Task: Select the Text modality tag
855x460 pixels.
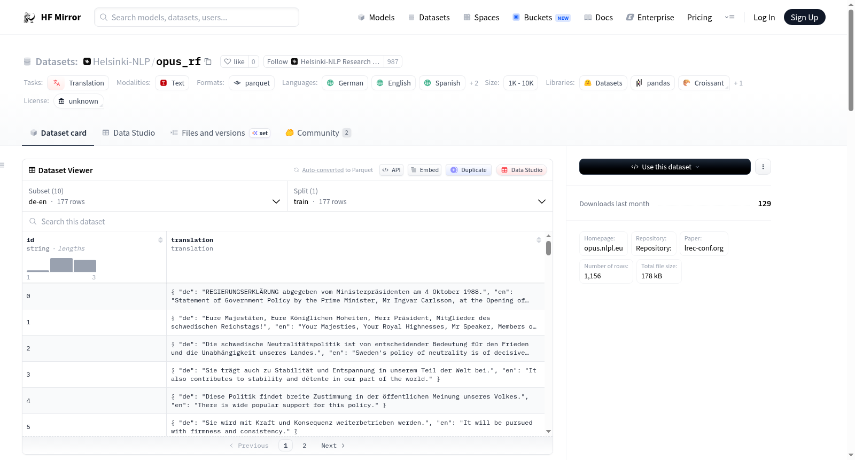Action: tap(172, 83)
